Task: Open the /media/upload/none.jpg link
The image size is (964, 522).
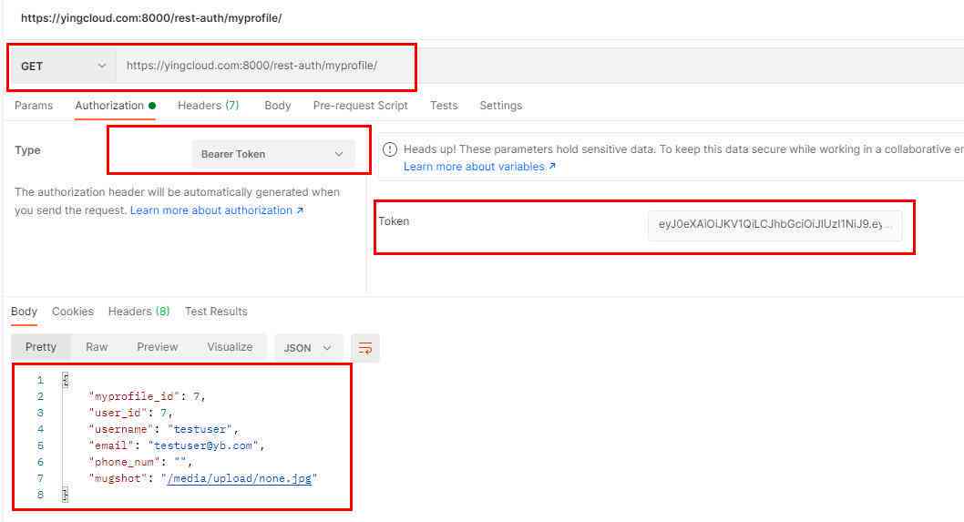Action: click(239, 478)
